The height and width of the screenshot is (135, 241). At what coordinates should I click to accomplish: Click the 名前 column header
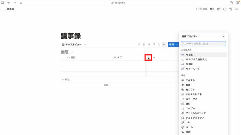click(71, 58)
